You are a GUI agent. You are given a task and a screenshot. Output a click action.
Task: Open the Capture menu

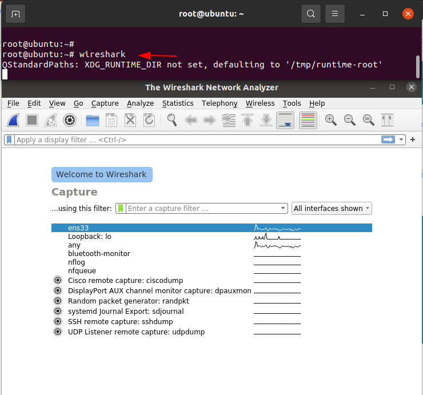click(105, 103)
